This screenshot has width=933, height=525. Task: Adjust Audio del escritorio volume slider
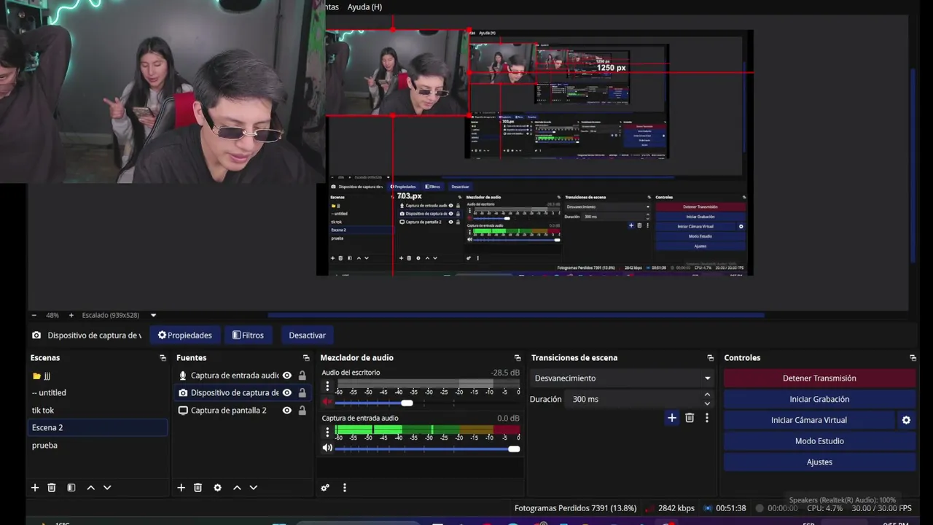click(427, 403)
